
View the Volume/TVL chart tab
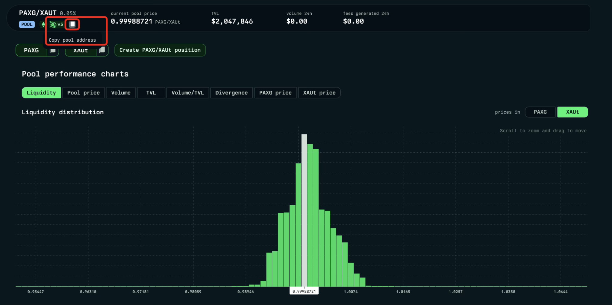tap(187, 93)
